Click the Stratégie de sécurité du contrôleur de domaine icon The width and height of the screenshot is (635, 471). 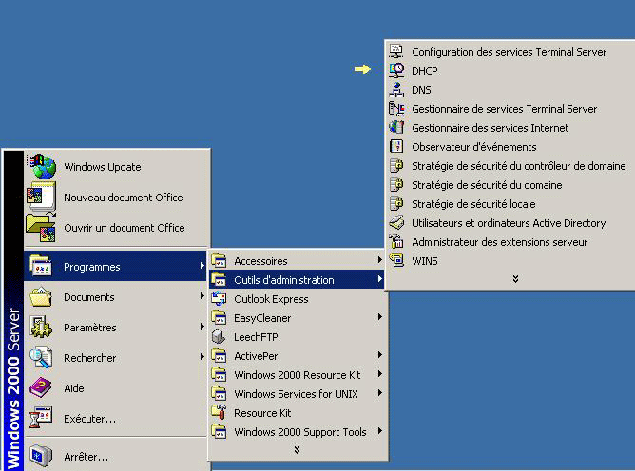pos(396,165)
